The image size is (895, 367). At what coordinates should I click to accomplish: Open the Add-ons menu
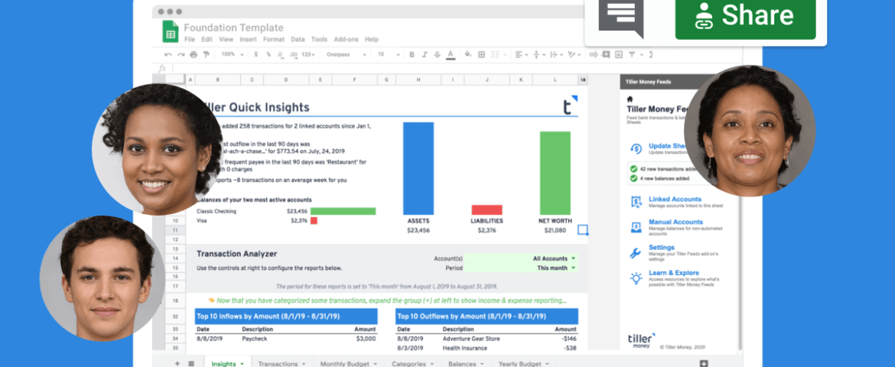pos(346,40)
